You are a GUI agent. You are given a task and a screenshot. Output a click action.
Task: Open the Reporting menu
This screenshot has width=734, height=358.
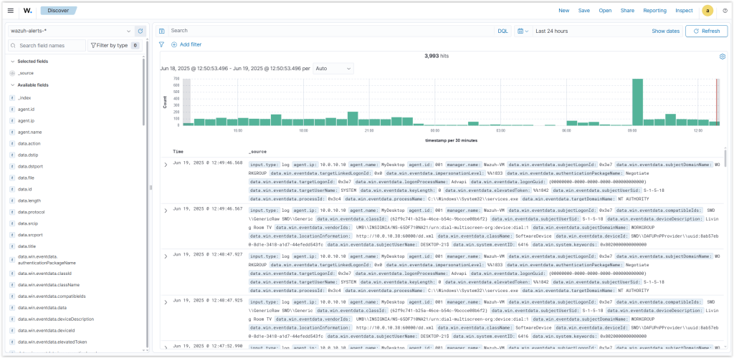[654, 11]
